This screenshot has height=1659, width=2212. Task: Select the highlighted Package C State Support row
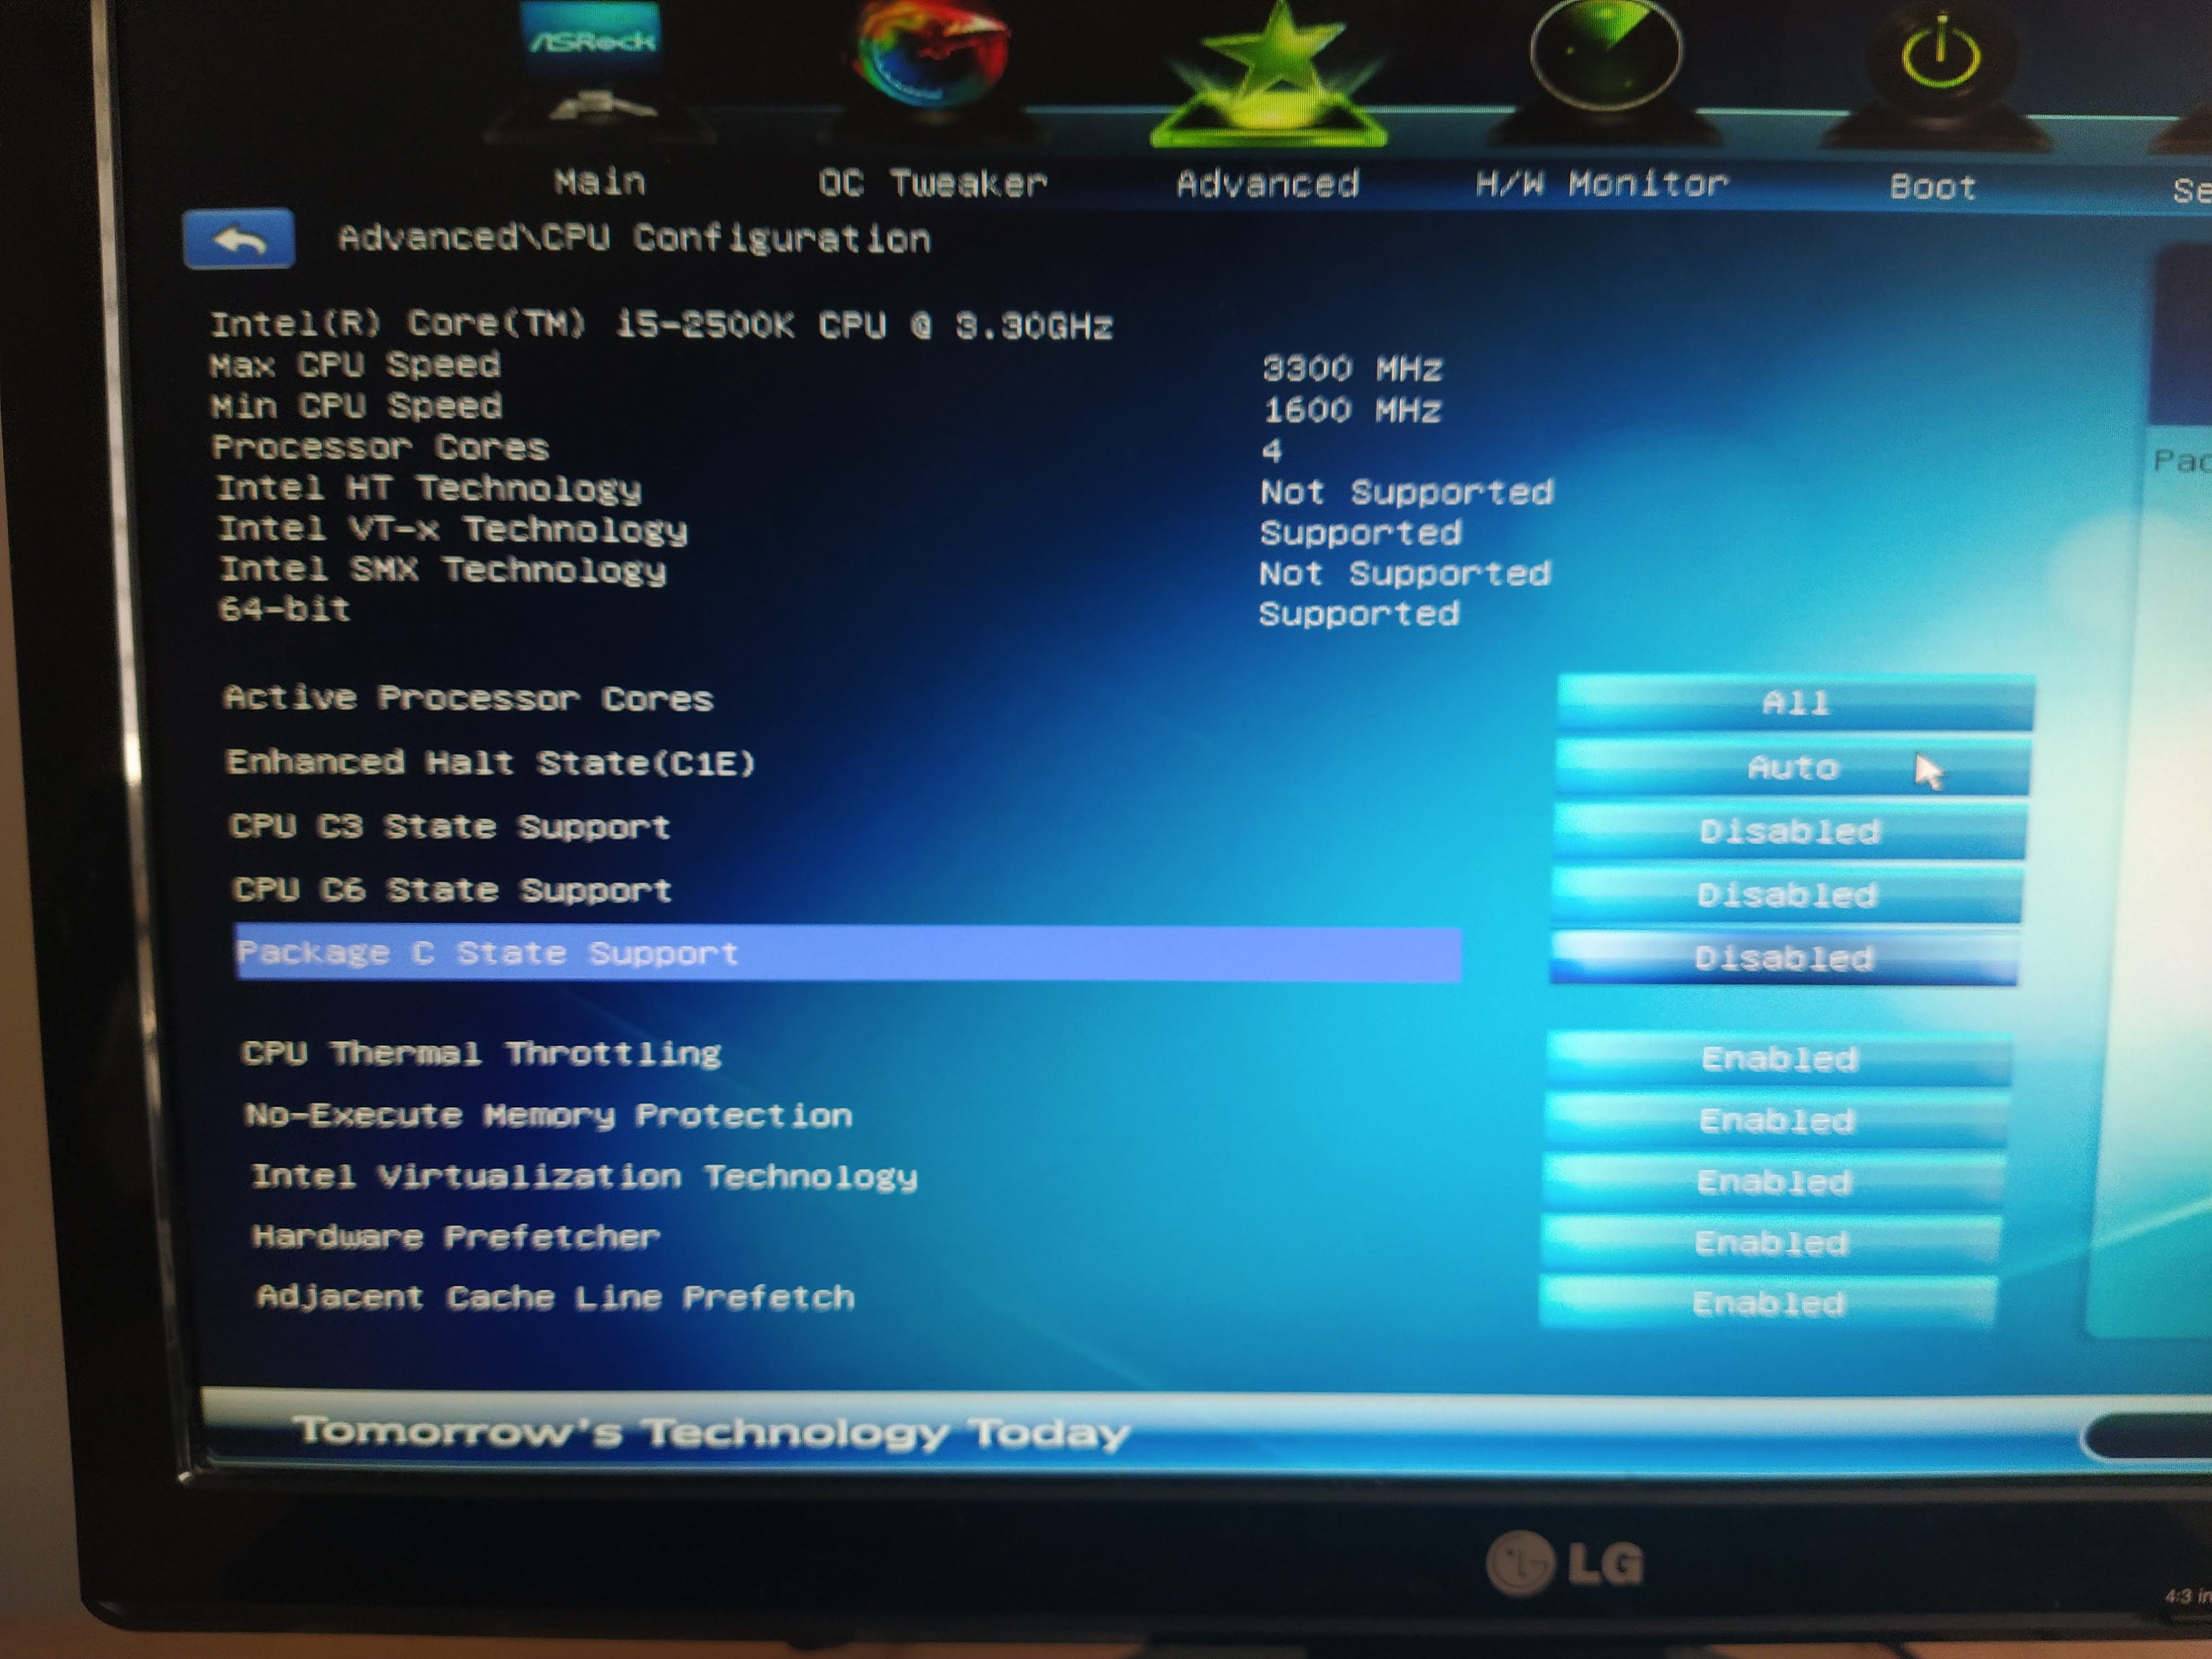point(846,954)
